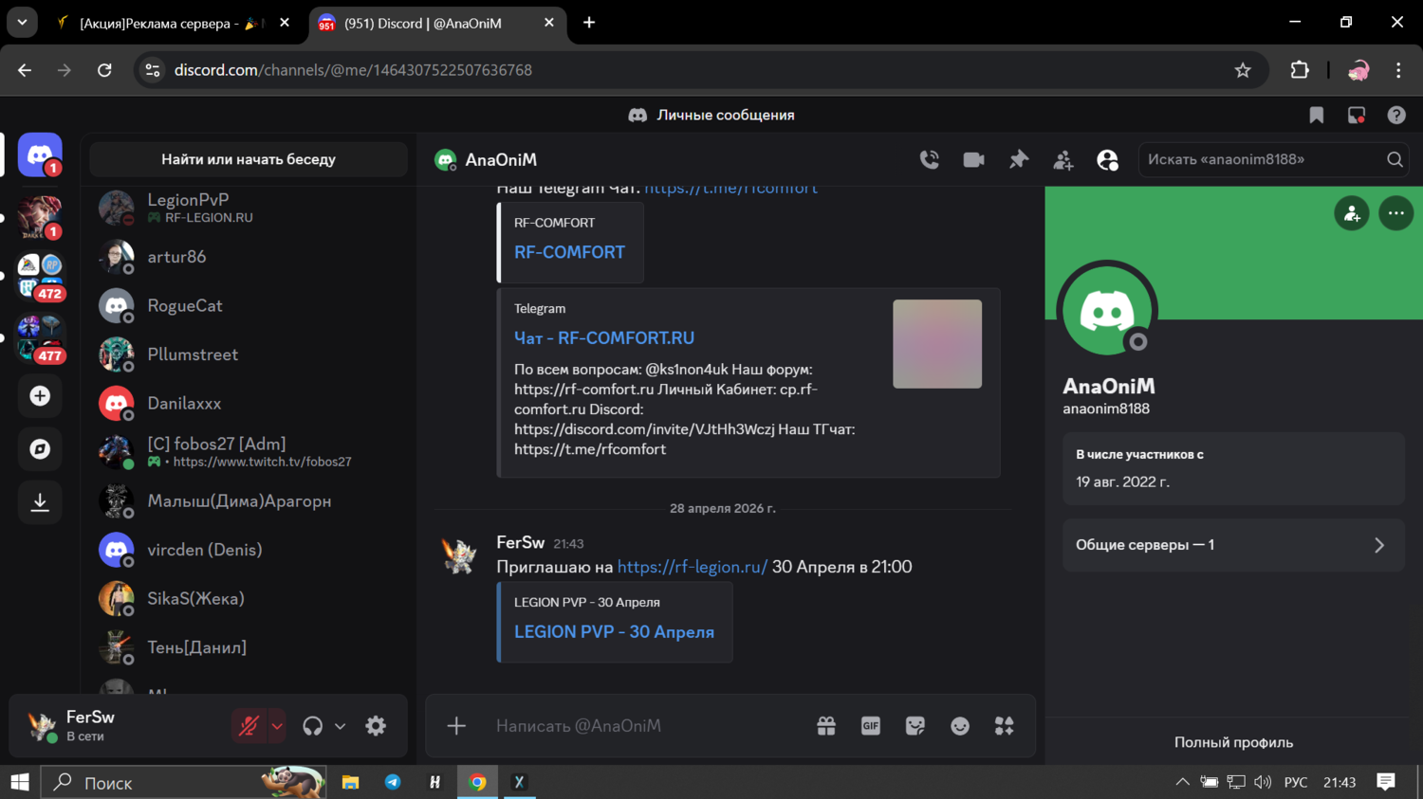Start a voice call with AnaOniM
The width and height of the screenshot is (1423, 799).
click(x=929, y=159)
